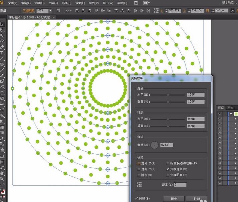Click the 取消 button
Viewport: 238px width, 202px height.
197,199
